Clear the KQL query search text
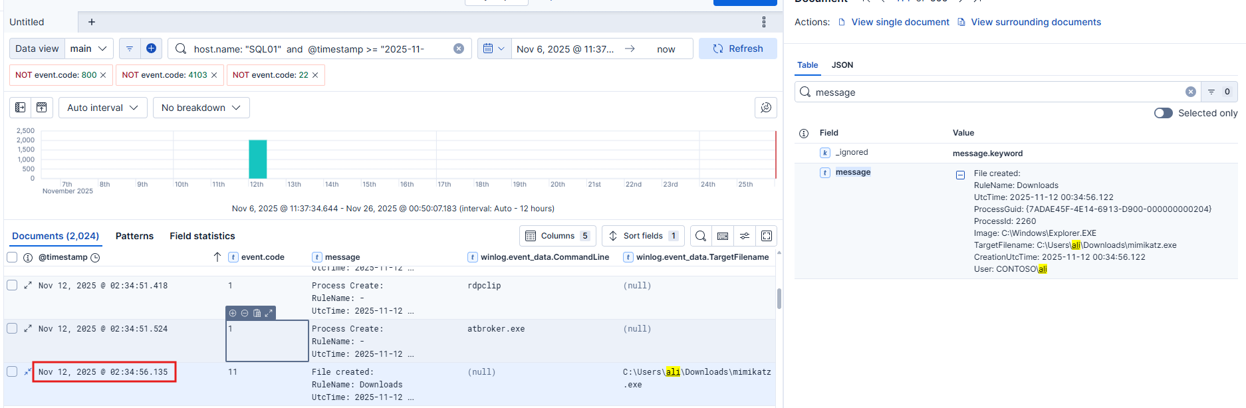Viewport: 1246px width, 408px height. pos(459,49)
